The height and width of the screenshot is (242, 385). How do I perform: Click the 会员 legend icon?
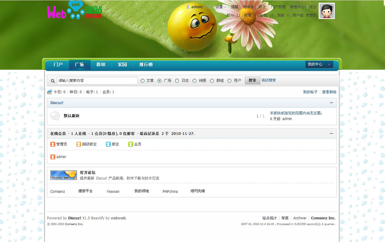click(131, 144)
